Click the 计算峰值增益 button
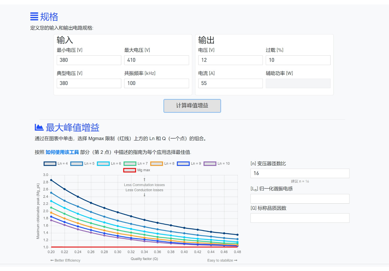The height and width of the screenshot is (271, 389). click(x=192, y=106)
